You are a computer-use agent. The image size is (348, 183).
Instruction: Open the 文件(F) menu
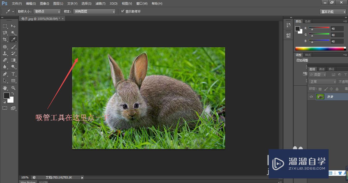tap(17, 4)
